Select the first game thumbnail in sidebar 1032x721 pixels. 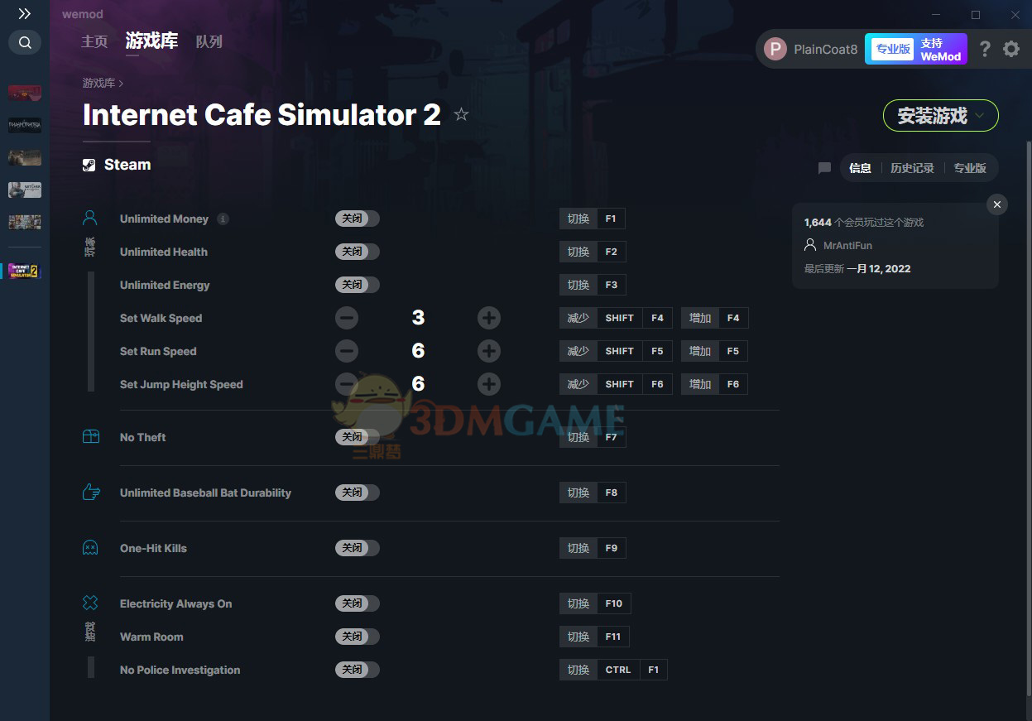[x=25, y=93]
